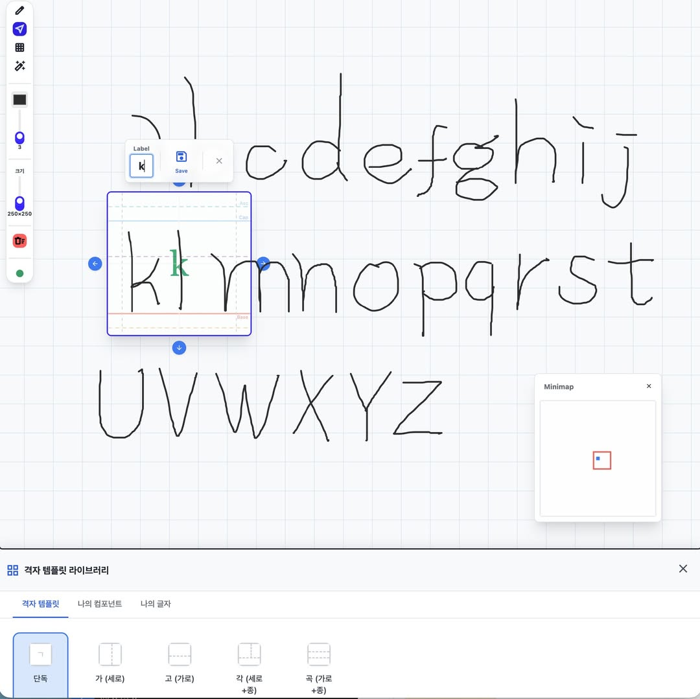Close the 격자 템플릿 라이브러리 panel
The height and width of the screenshot is (699, 700).
coord(682,569)
